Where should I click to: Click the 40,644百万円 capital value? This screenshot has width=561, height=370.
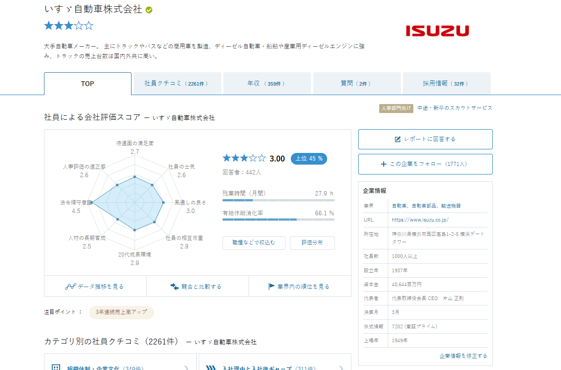click(407, 285)
